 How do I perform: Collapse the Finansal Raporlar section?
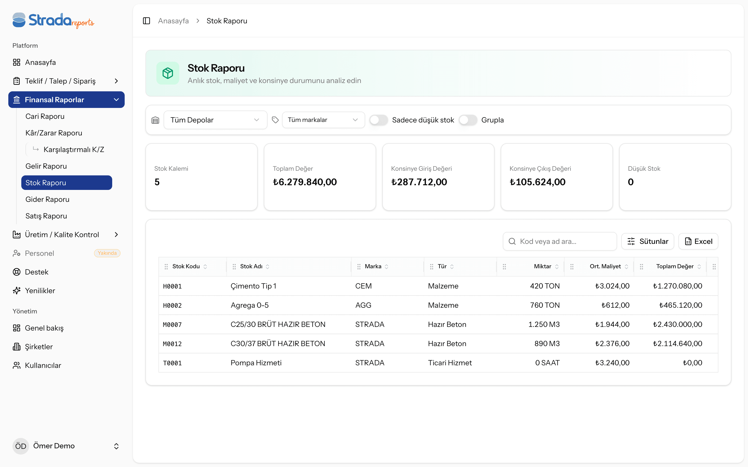coord(66,100)
